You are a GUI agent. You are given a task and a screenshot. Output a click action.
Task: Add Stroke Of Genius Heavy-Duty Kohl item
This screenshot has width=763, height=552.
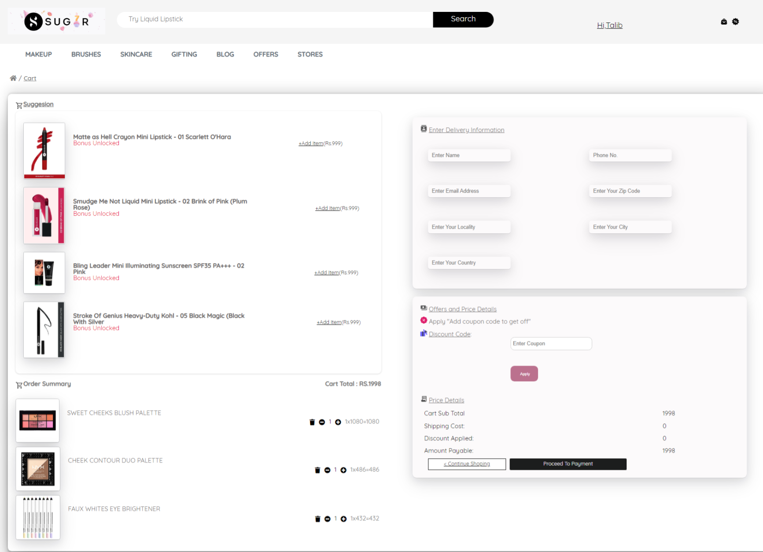(x=329, y=322)
